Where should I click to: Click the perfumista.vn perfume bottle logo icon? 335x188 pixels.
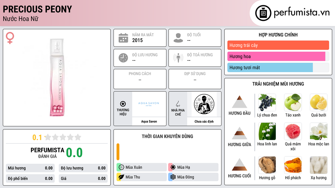(x=263, y=13)
